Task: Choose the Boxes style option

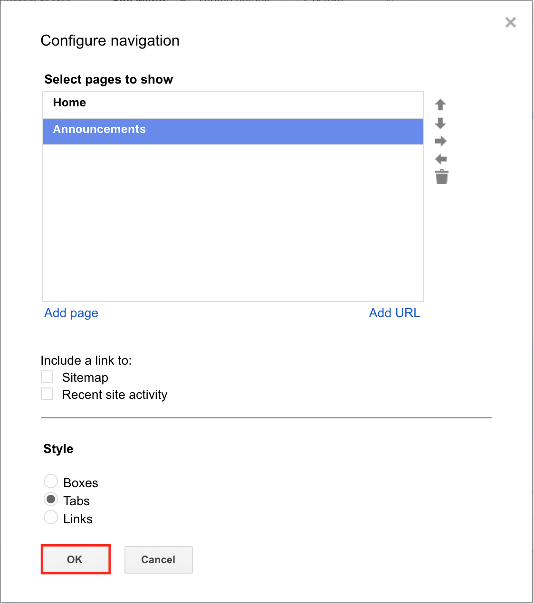Action: pyautogui.click(x=51, y=481)
